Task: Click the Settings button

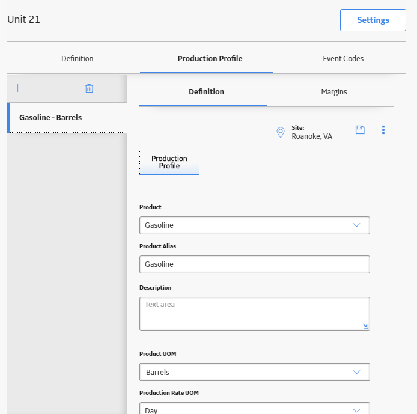Action: click(x=373, y=20)
